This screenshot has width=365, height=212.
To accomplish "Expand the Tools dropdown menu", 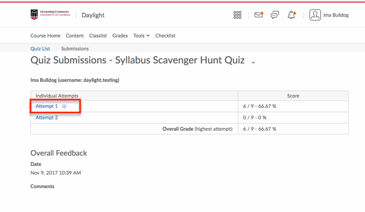I will (142, 36).
